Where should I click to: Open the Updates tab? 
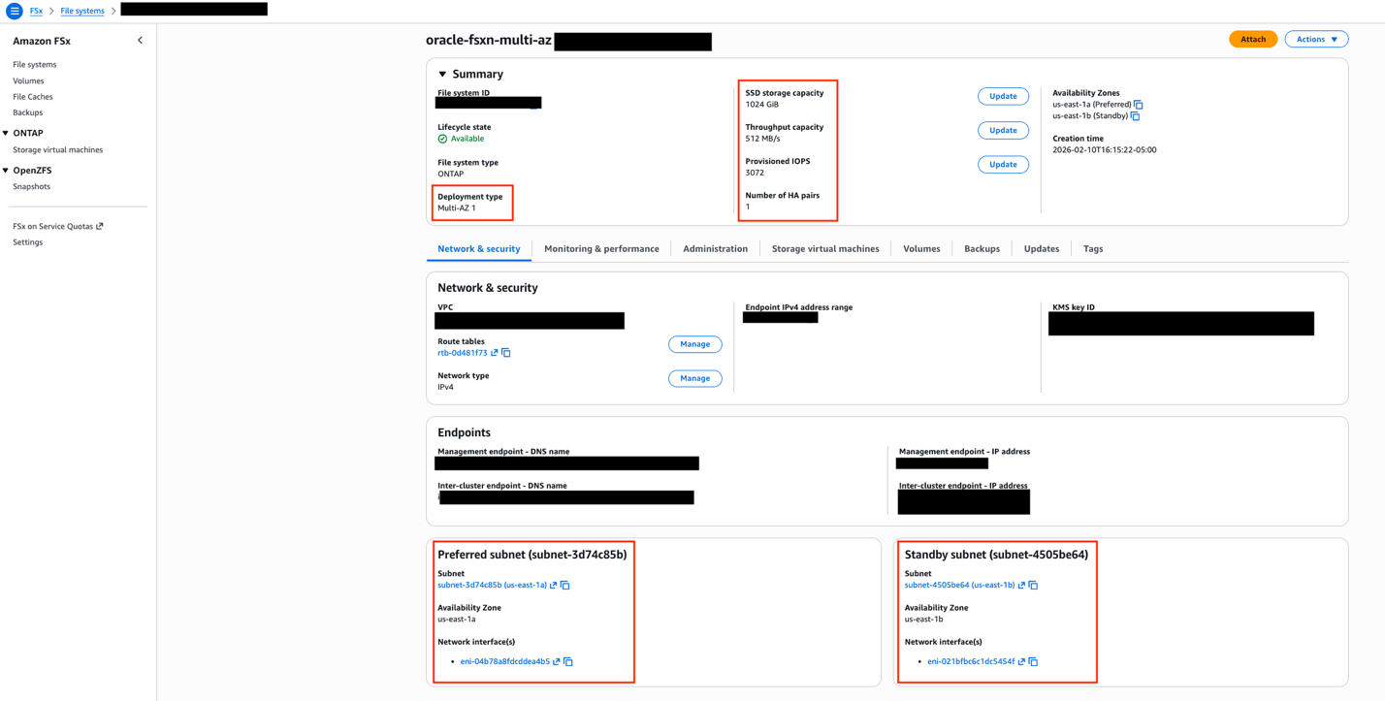point(1042,249)
